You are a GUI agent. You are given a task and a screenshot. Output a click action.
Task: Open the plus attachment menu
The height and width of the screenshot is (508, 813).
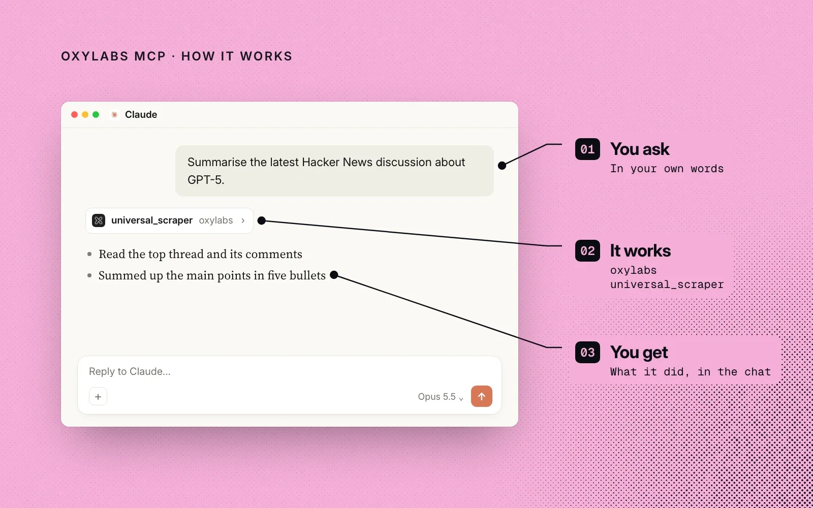(x=98, y=396)
